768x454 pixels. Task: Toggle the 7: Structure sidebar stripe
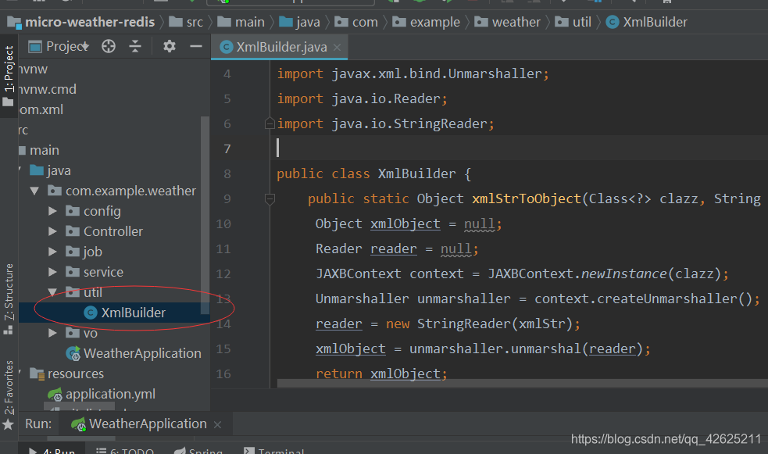pyautogui.click(x=8, y=291)
